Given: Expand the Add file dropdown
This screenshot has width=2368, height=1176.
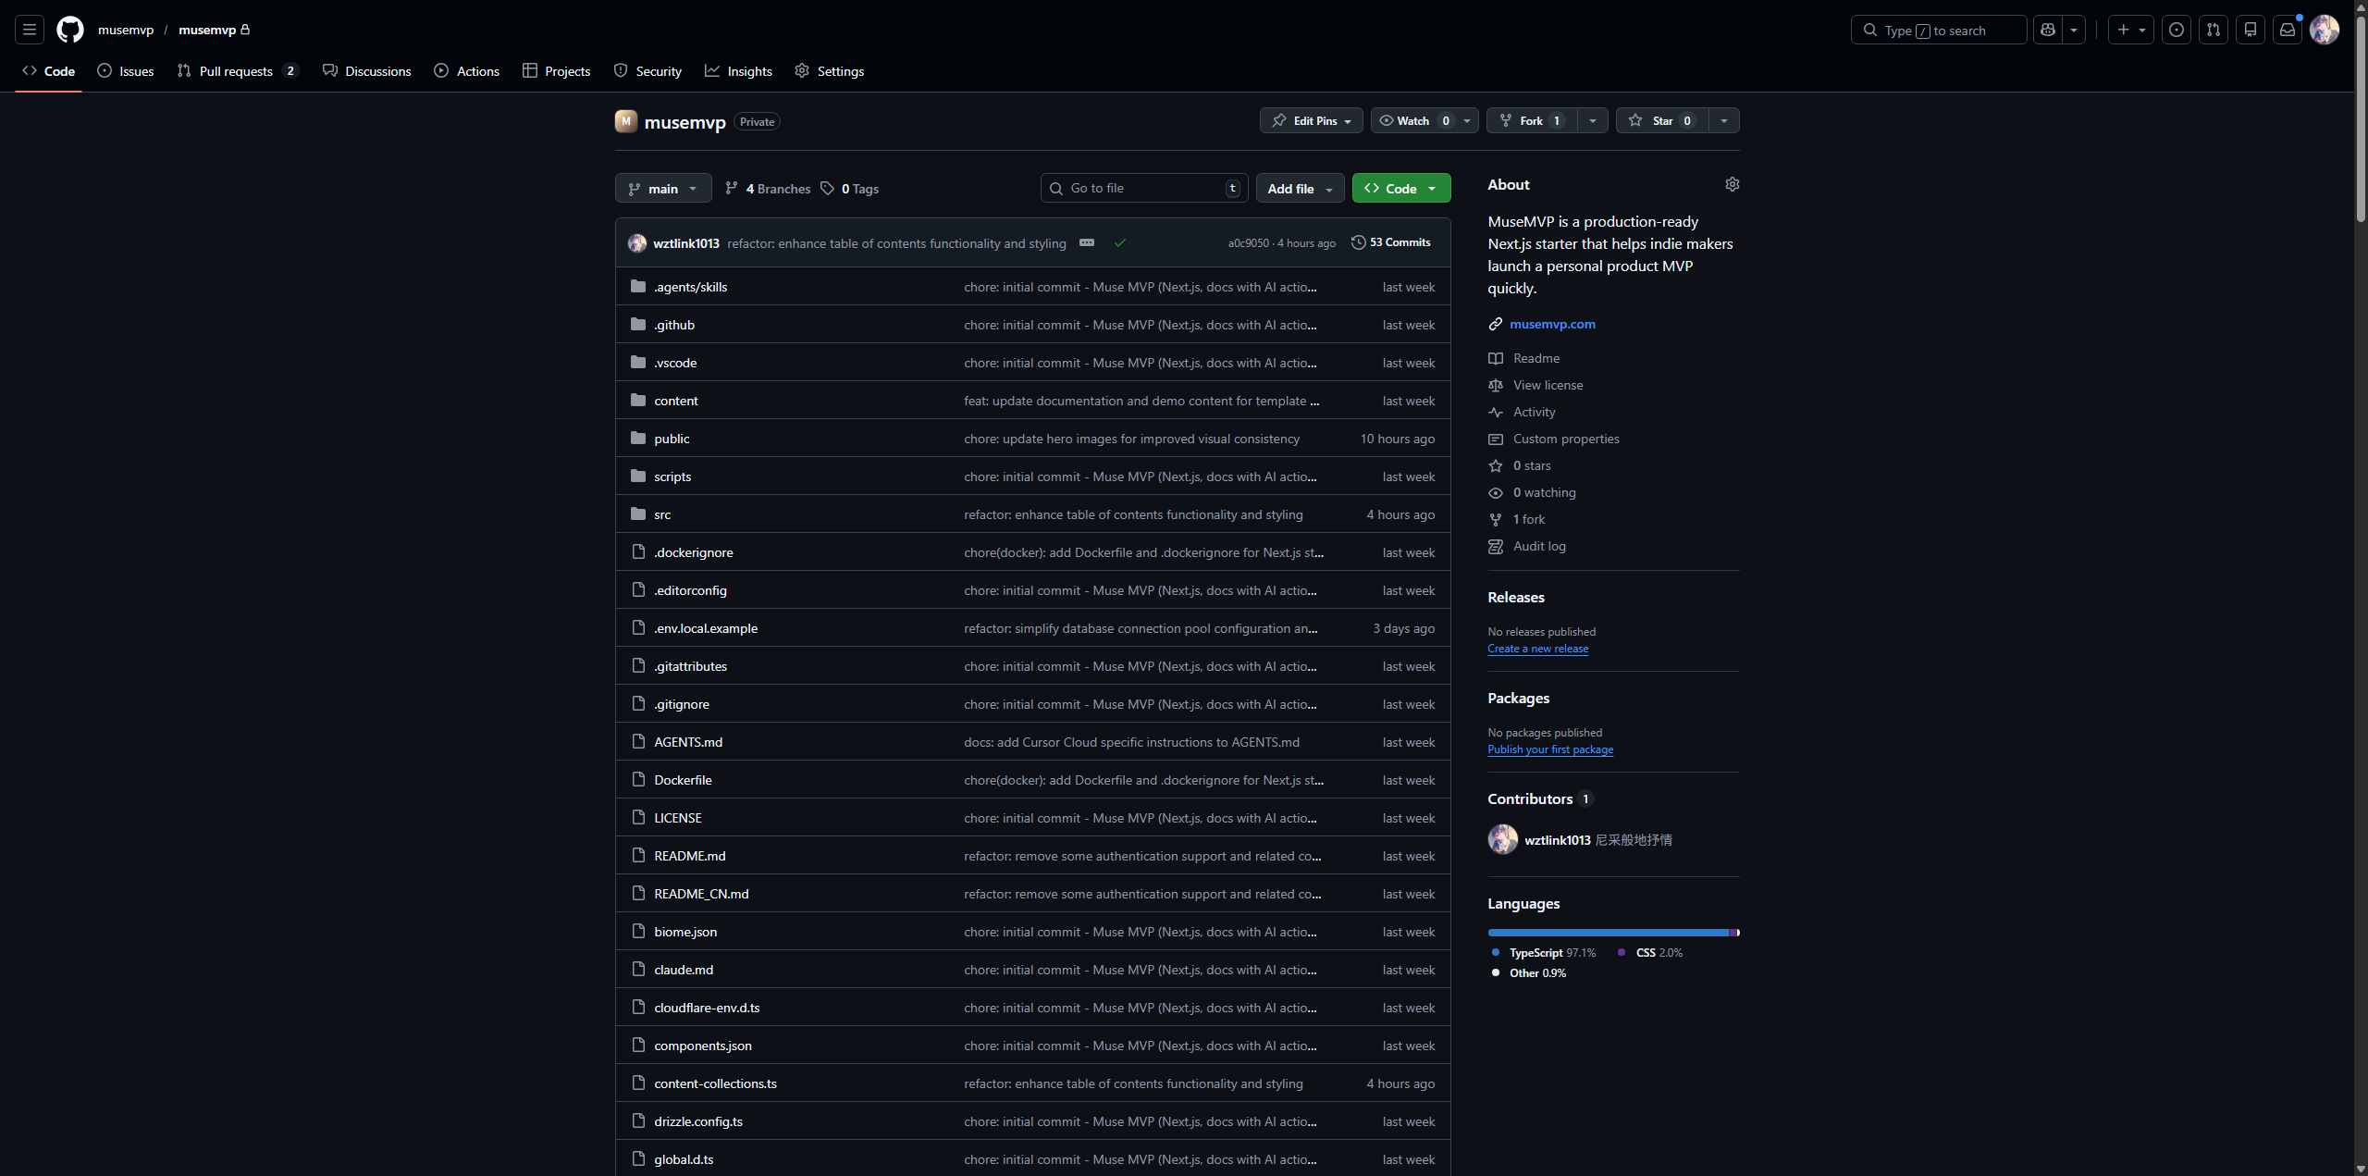Looking at the screenshot, I should coord(1300,188).
